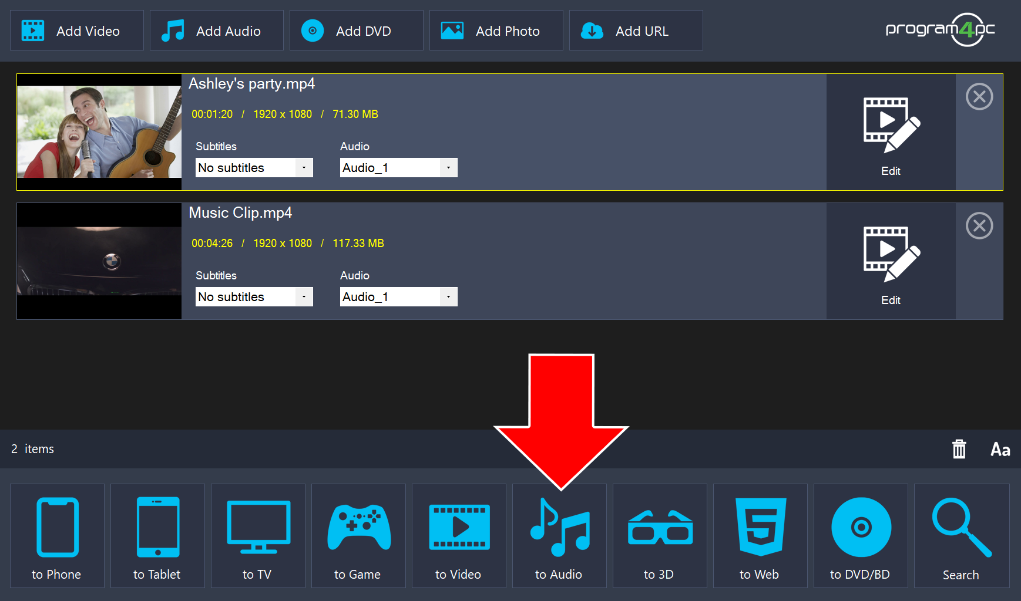Click the Add Video button
The image size is (1021, 601).
(x=77, y=31)
